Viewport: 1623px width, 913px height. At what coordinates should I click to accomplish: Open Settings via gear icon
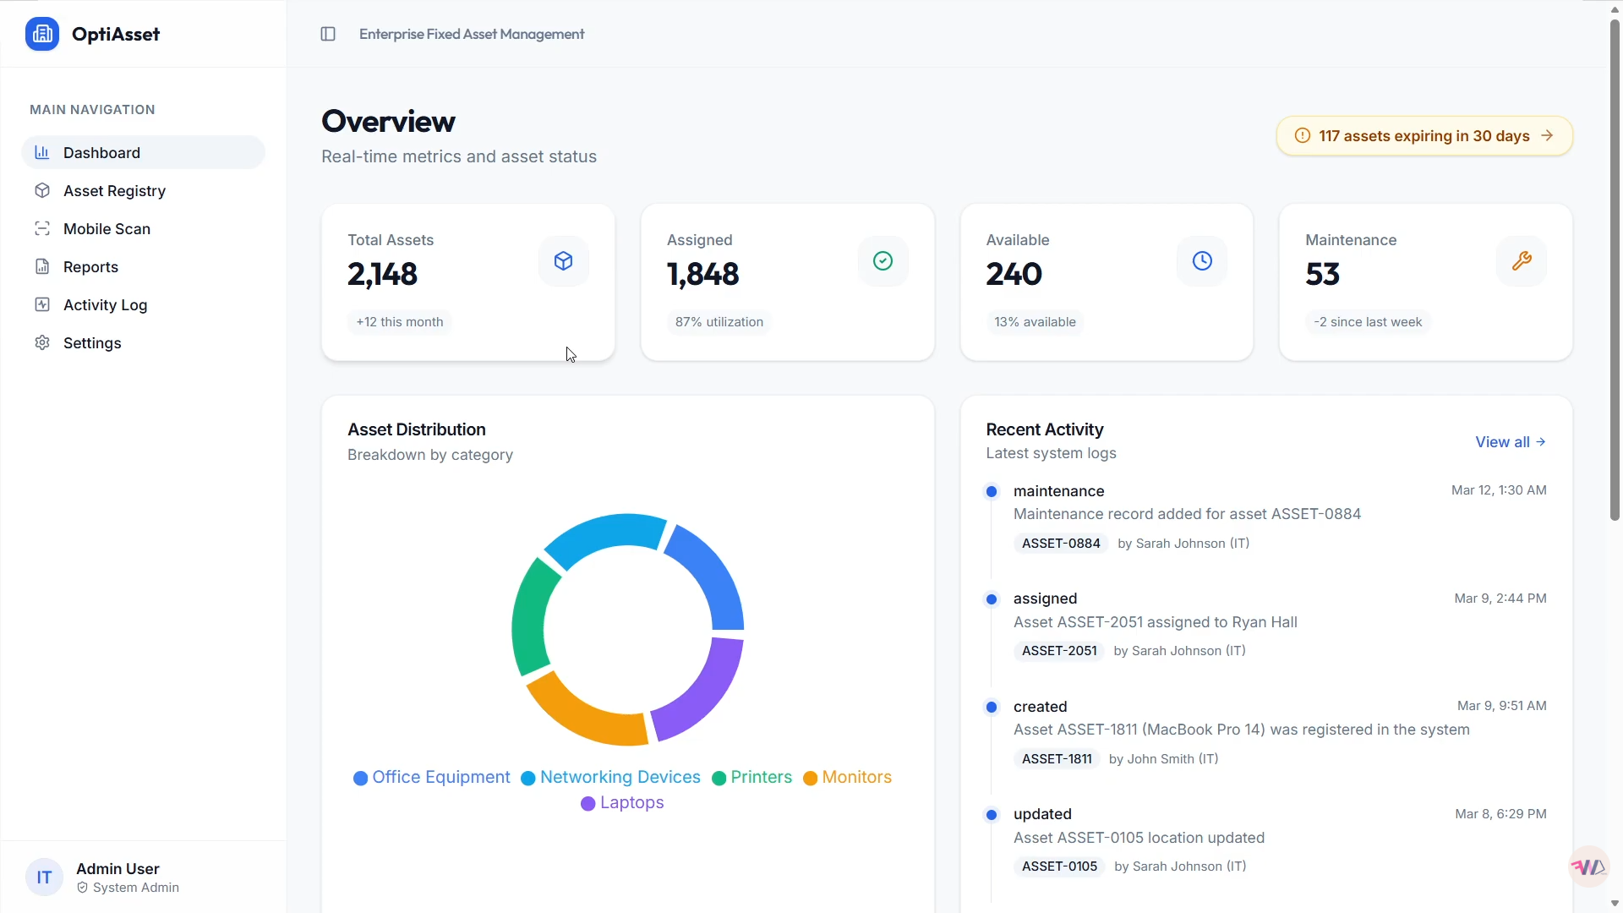(x=42, y=343)
